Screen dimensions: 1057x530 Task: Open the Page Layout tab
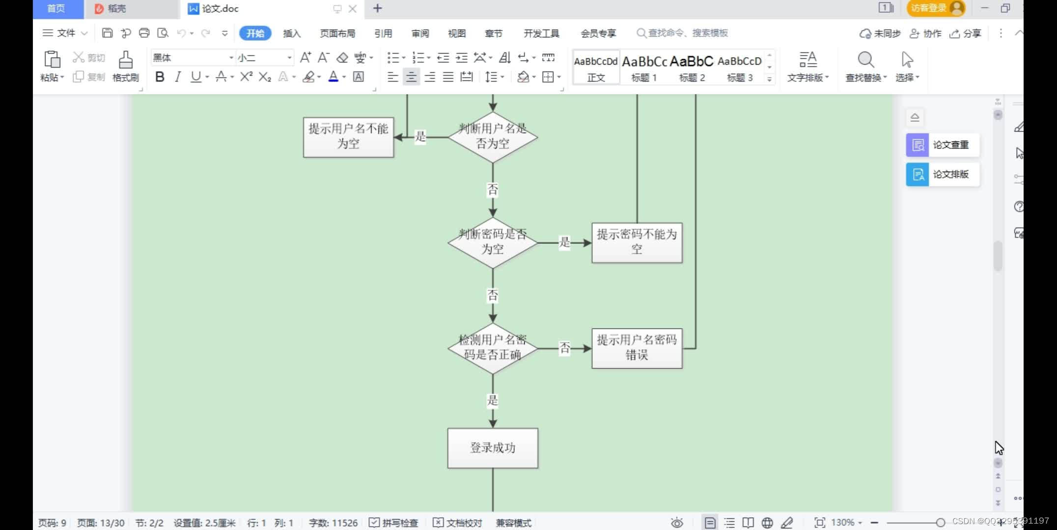337,33
